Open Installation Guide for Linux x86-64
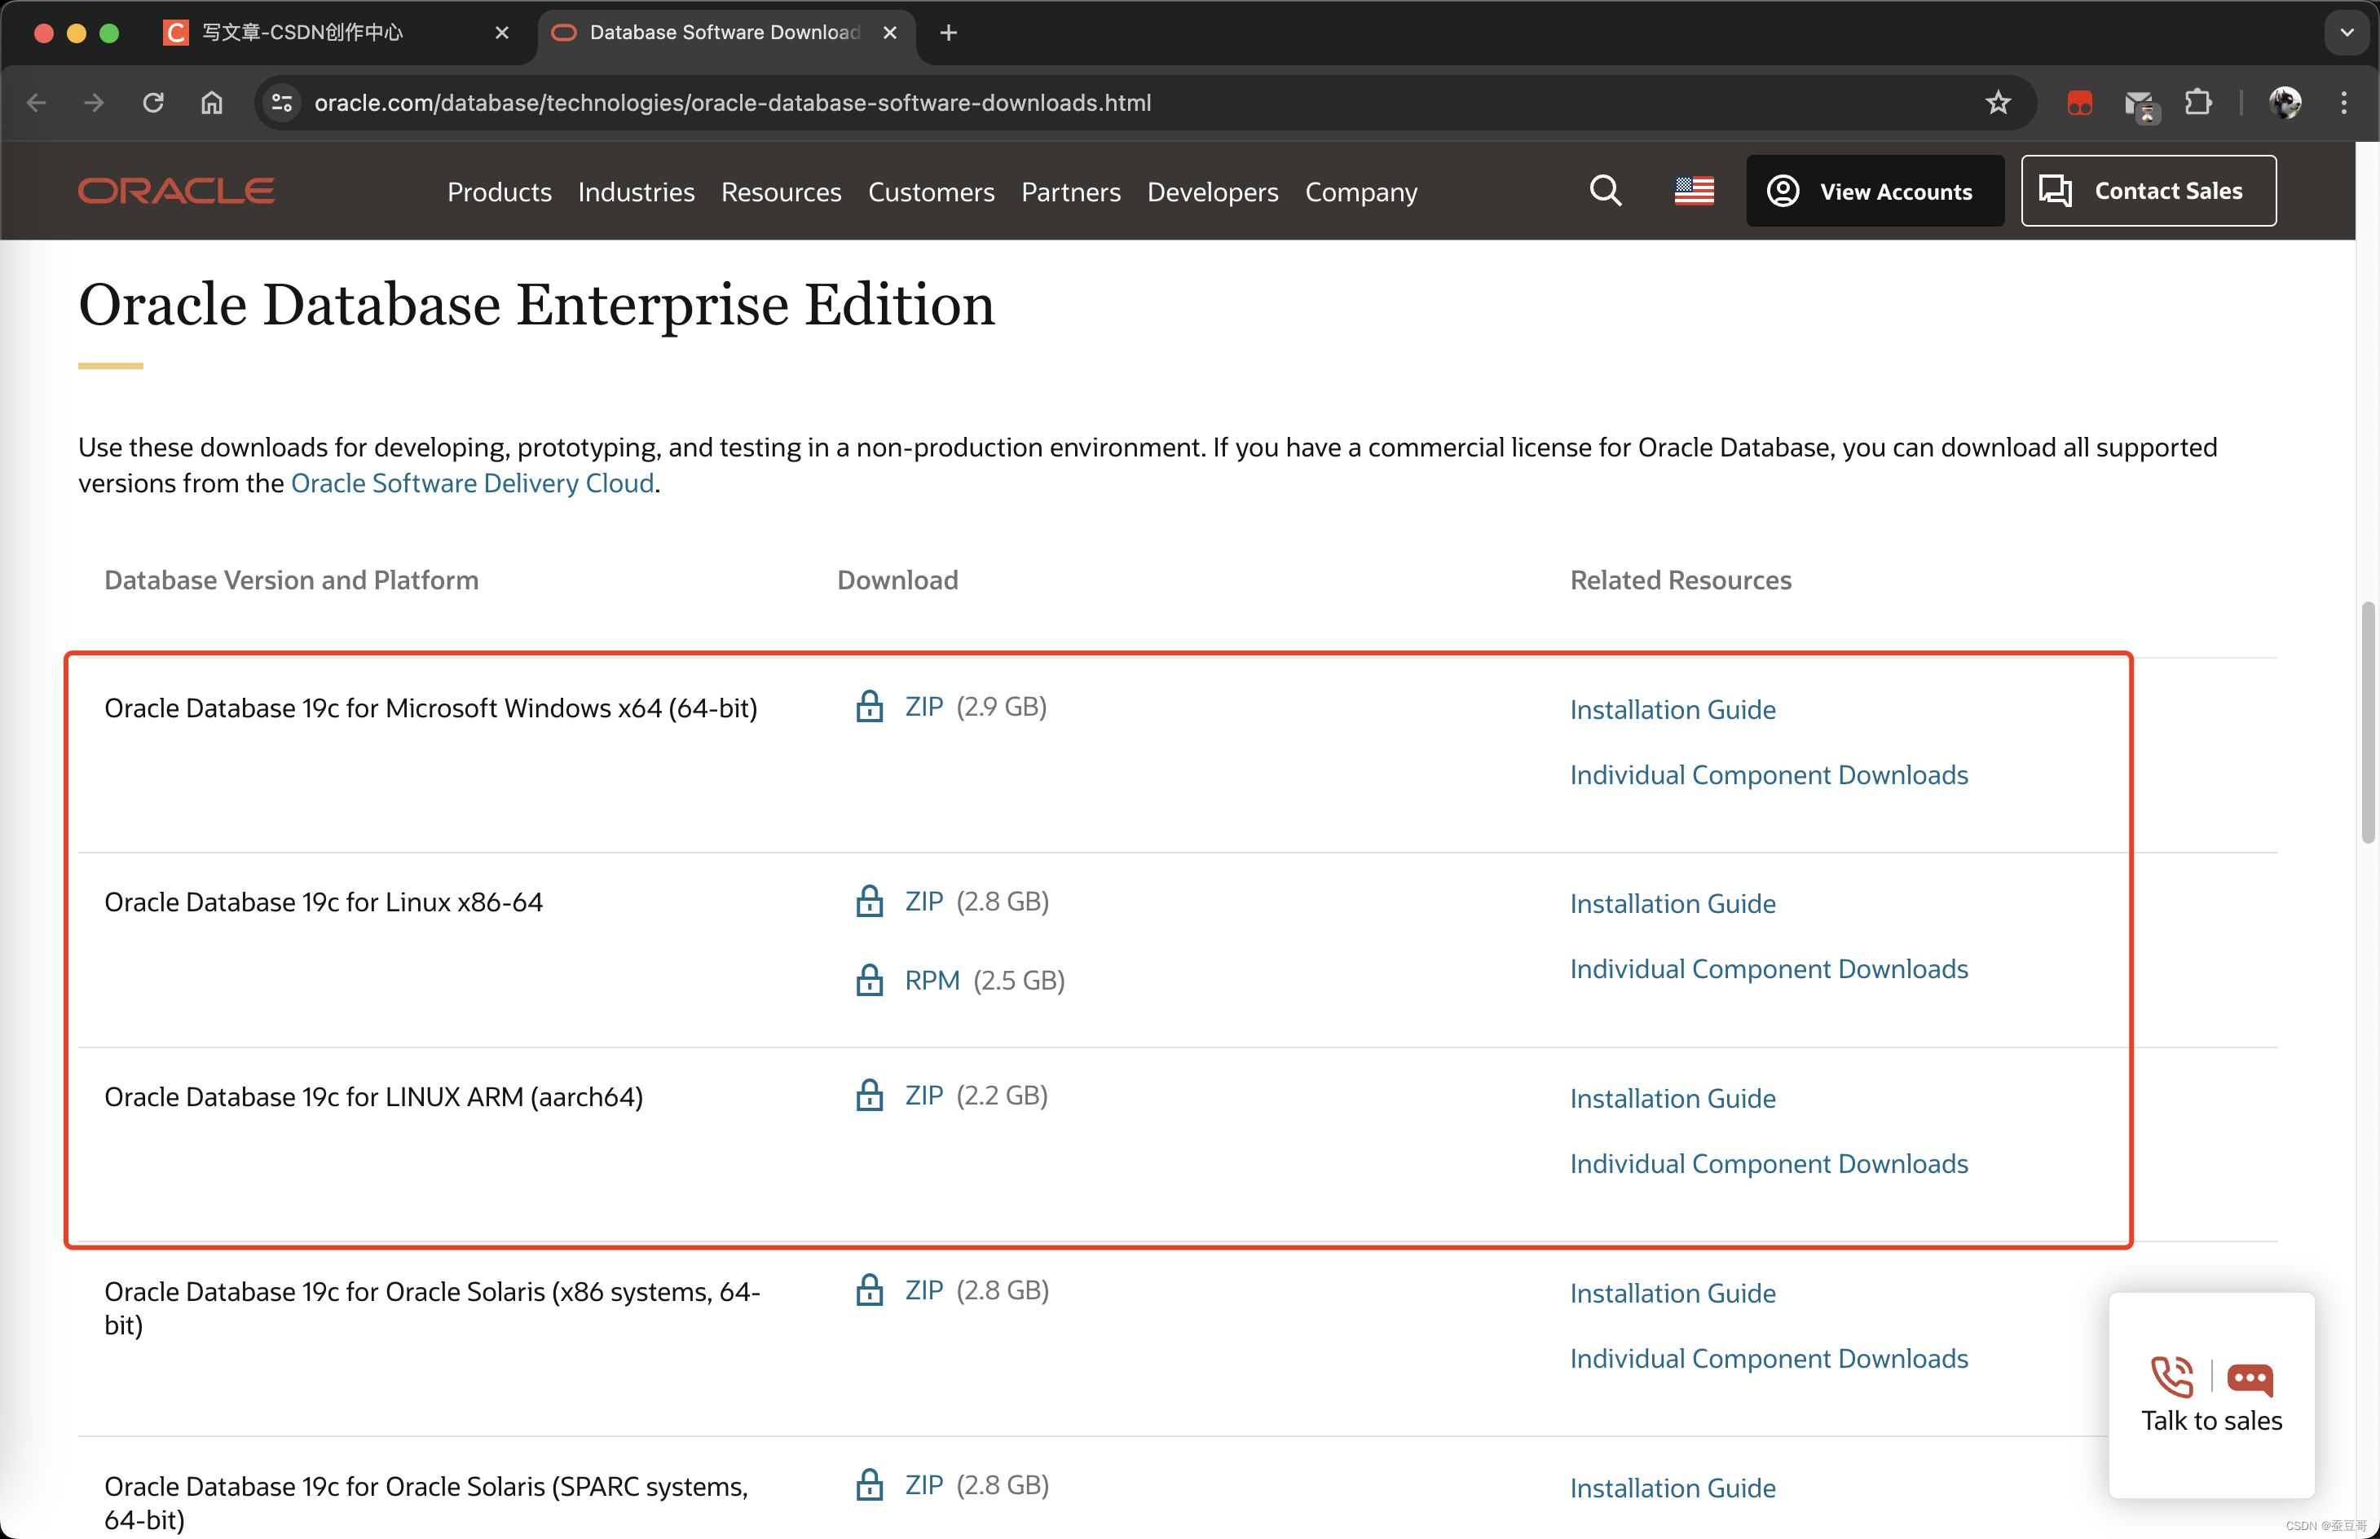The height and width of the screenshot is (1539, 2380). point(1673,903)
